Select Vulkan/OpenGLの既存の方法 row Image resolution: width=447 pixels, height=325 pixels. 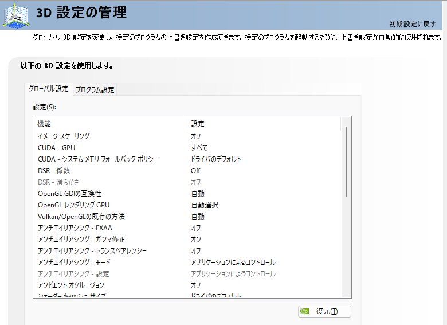point(187,217)
